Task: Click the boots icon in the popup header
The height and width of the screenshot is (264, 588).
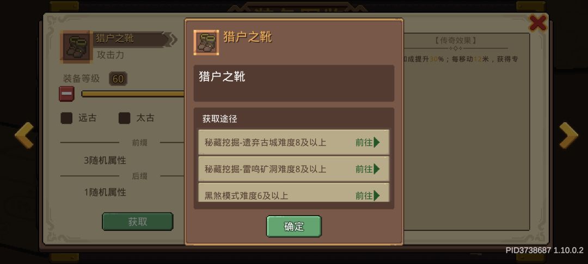Action: coord(206,42)
